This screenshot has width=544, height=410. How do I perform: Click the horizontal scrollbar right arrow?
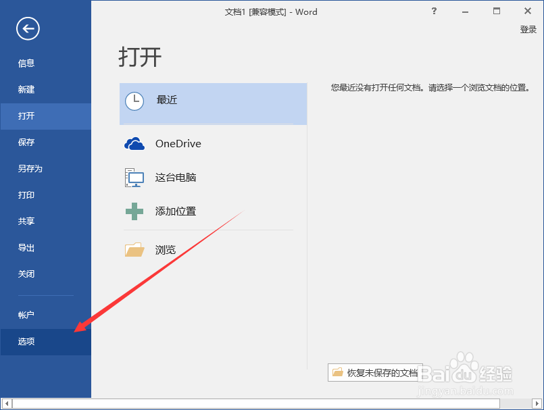tap(537, 404)
